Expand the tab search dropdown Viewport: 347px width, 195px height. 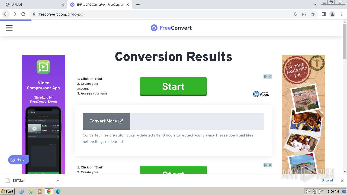click(315, 5)
